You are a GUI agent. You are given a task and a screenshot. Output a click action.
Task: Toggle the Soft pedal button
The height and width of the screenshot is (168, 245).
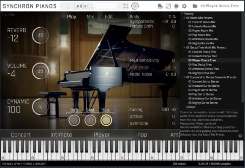(x=74, y=120)
